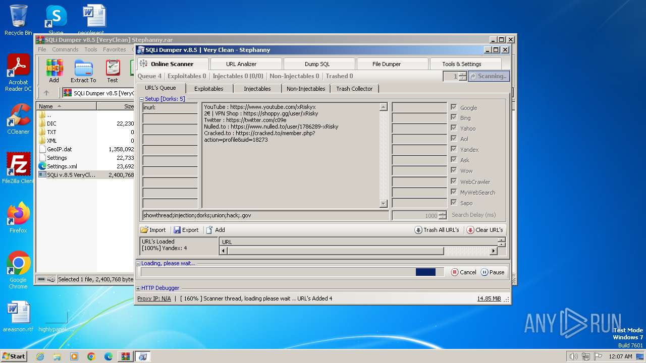Cancel the scanning process
The height and width of the screenshot is (363, 646).
tap(463, 272)
